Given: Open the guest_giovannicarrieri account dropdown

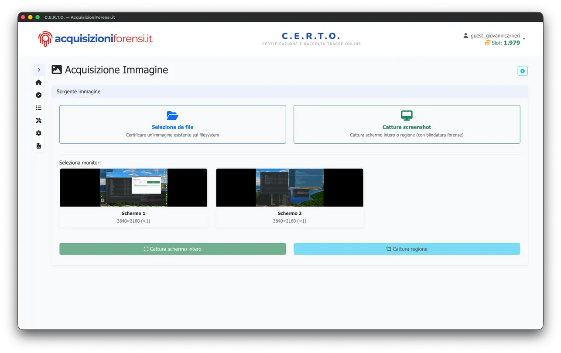Looking at the screenshot, I should coord(495,35).
